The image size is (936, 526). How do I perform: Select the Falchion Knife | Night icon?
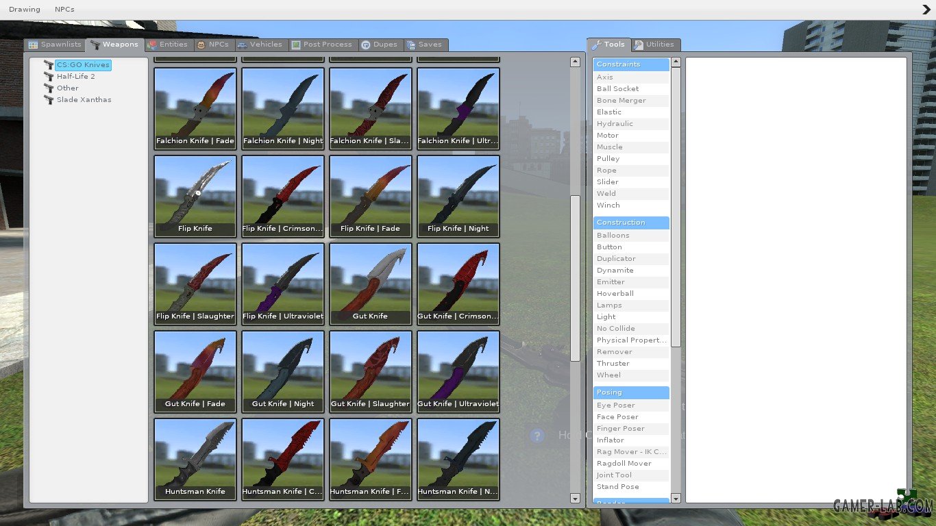pyautogui.click(x=283, y=109)
